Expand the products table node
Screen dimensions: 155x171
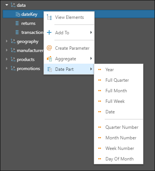7,59
